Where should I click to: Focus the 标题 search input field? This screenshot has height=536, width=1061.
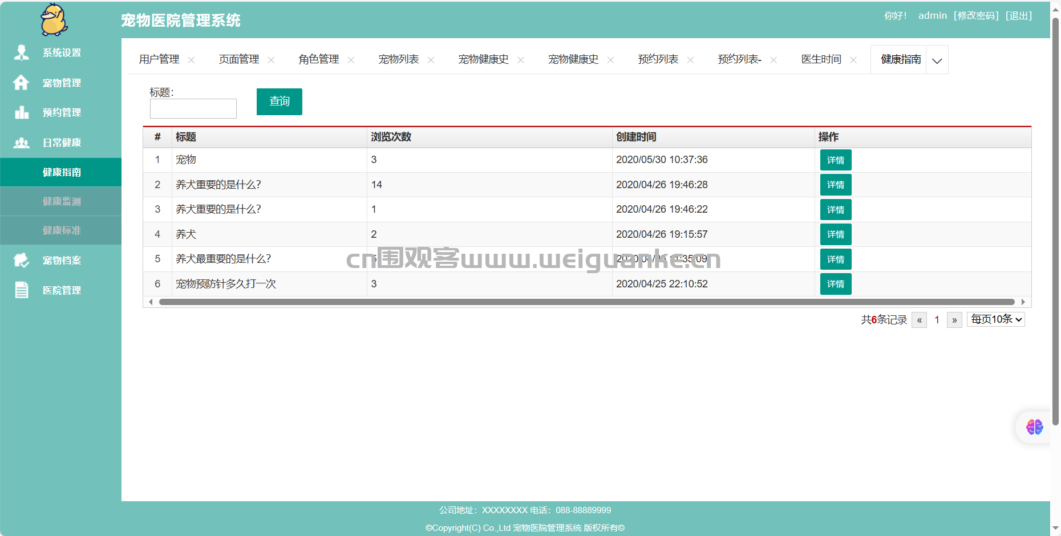(x=193, y=108)
